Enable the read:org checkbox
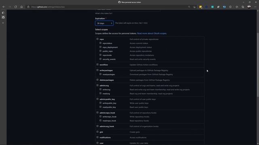 click(x=100, y=93)
